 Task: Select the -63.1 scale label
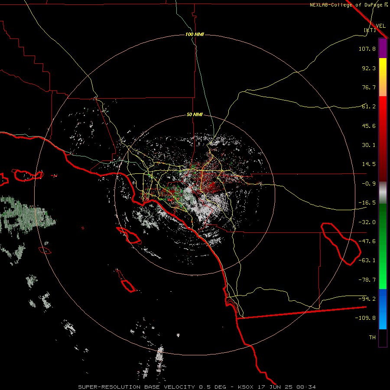click(x=367, y=260)
